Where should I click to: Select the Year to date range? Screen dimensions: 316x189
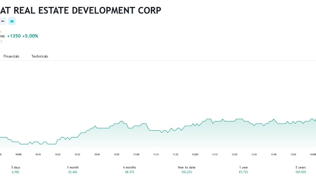[187, 169]
